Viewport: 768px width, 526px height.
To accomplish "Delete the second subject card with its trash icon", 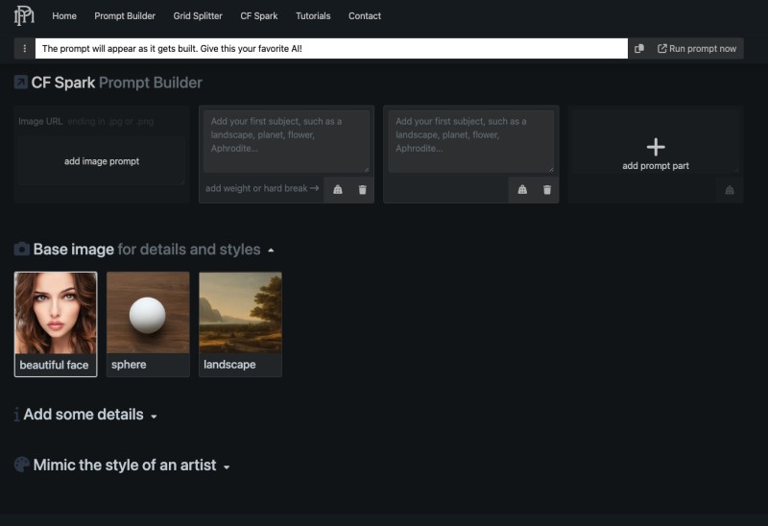I will point(547,189).
